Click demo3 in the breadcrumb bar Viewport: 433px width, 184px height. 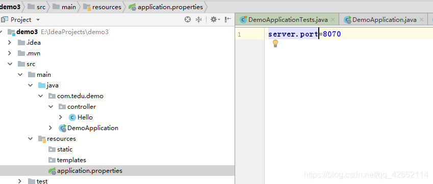point(10,7)
